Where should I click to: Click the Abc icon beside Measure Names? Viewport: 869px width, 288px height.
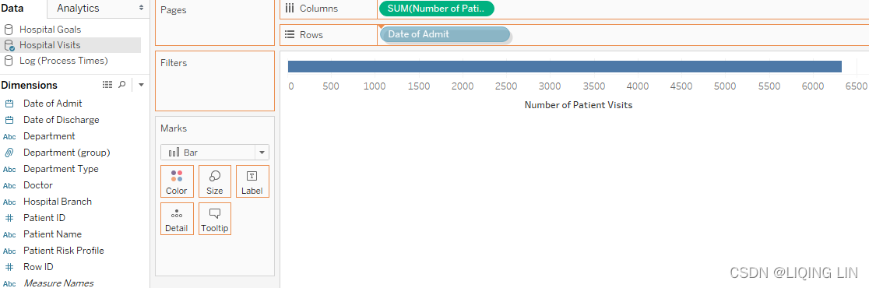coord(9,283)
